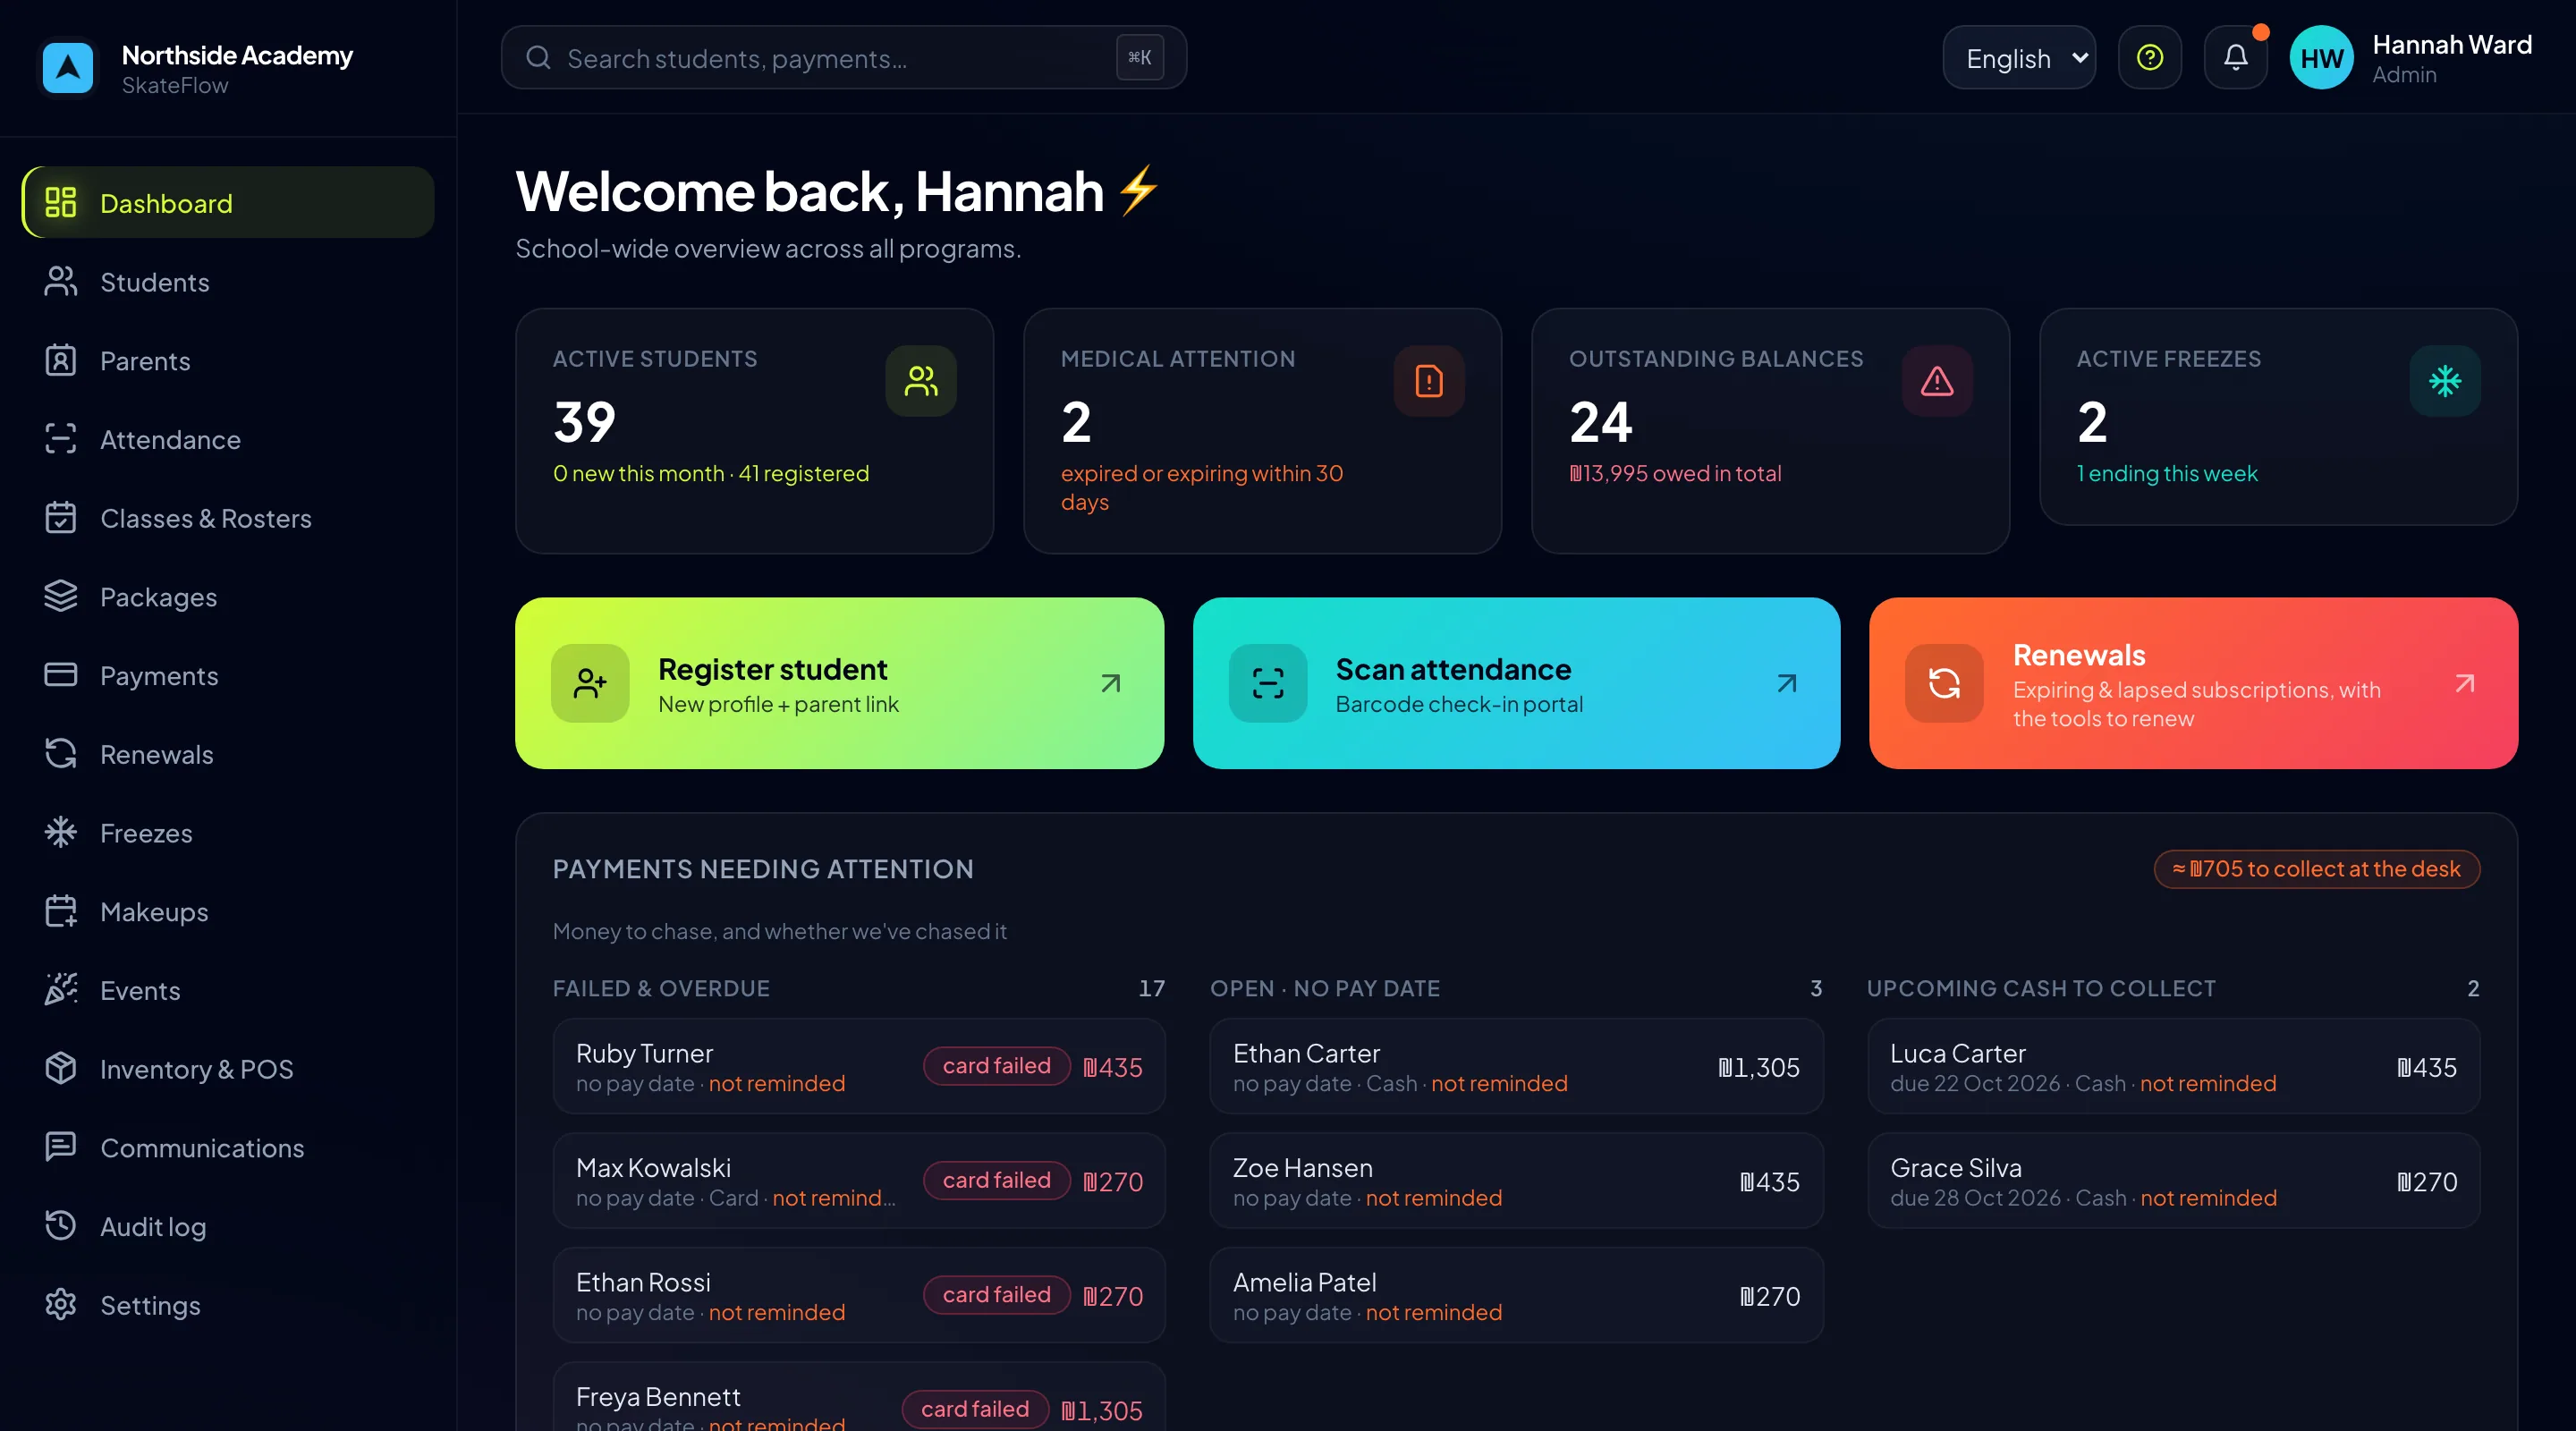The image size is (2576, 1431).
Task: Click the search students, payments field
Action: tap(843, 58)
